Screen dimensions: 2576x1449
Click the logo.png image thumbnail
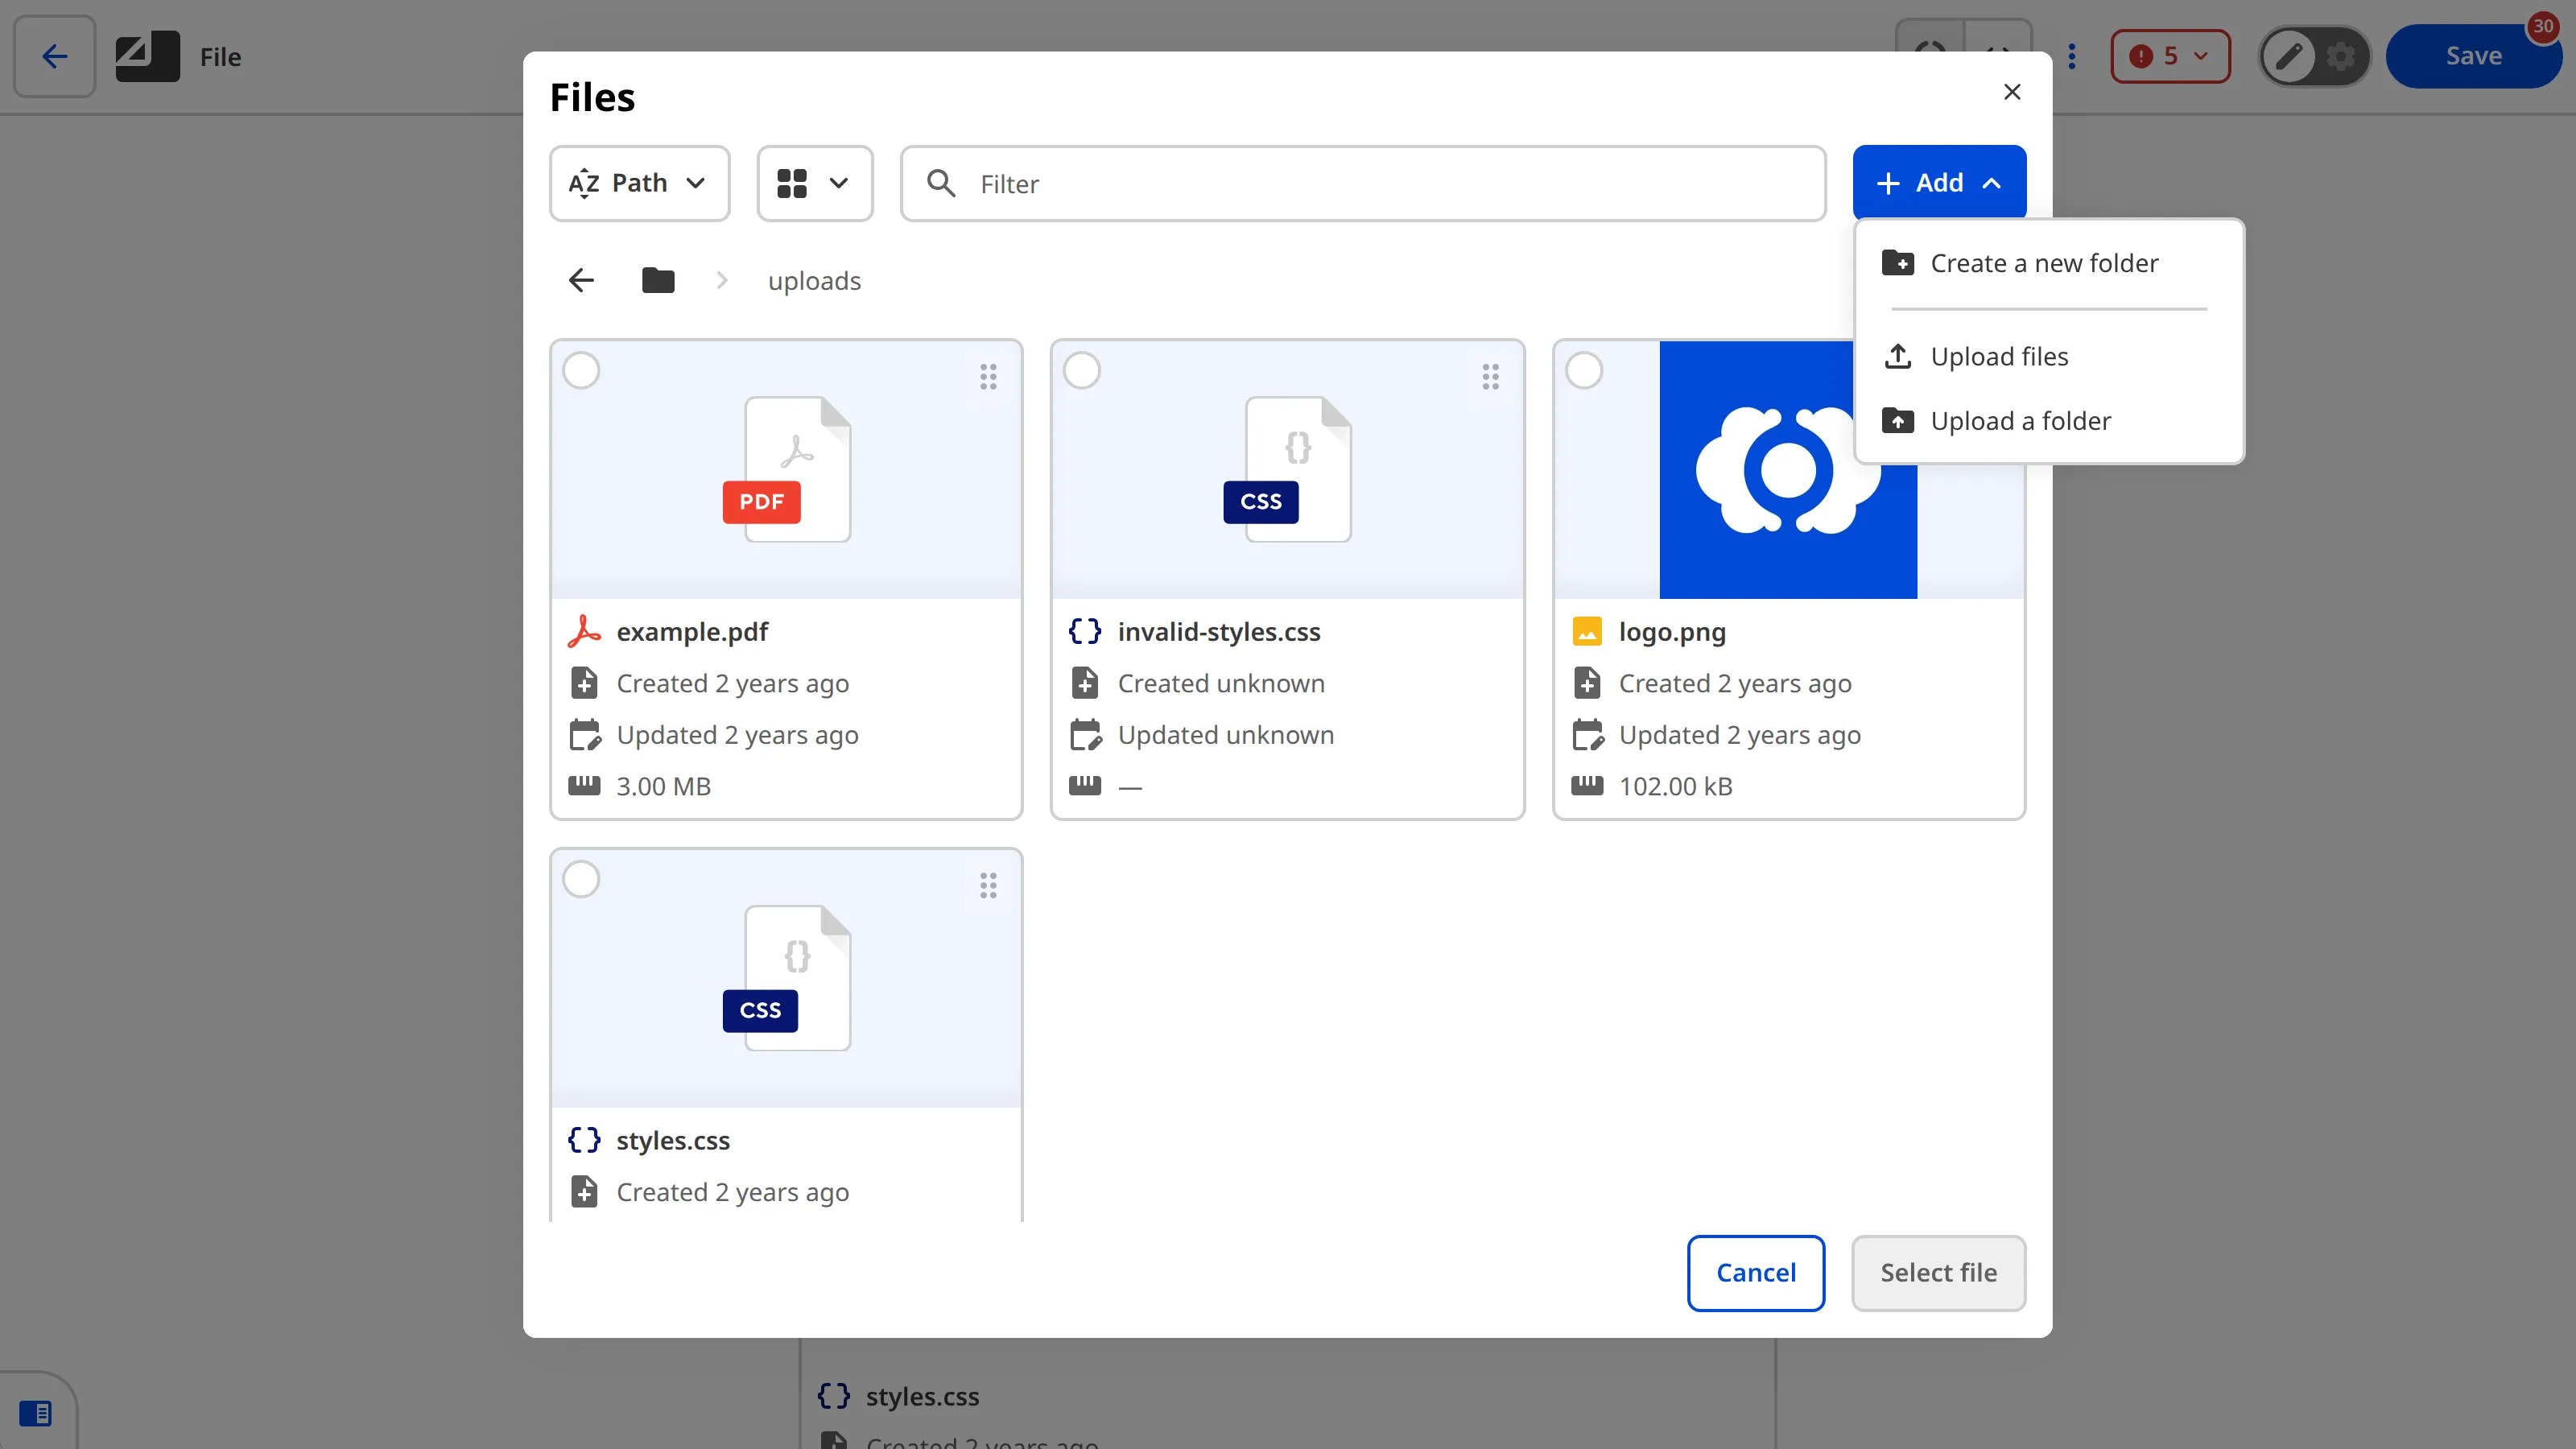pos(1788,470)
